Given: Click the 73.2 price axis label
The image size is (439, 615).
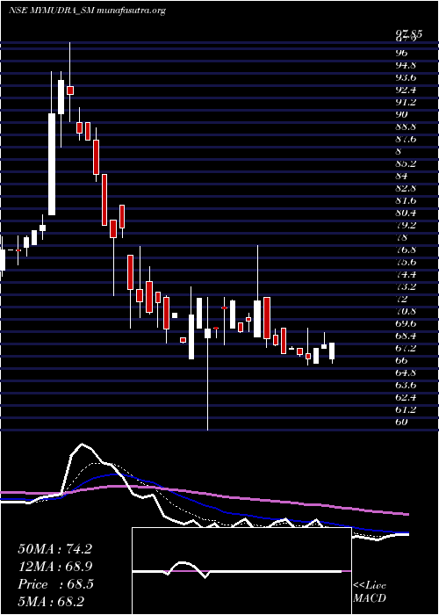Looking at the screenshot, I should tap(406, 286).
